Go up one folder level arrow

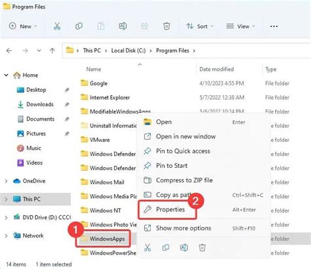52,51
